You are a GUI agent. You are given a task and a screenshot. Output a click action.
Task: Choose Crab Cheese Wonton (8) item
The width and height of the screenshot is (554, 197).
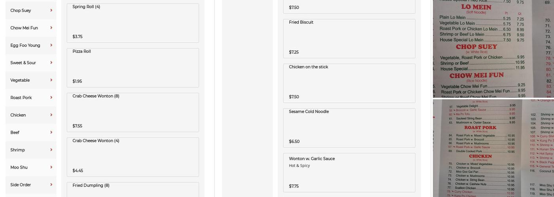click(133, 112)
